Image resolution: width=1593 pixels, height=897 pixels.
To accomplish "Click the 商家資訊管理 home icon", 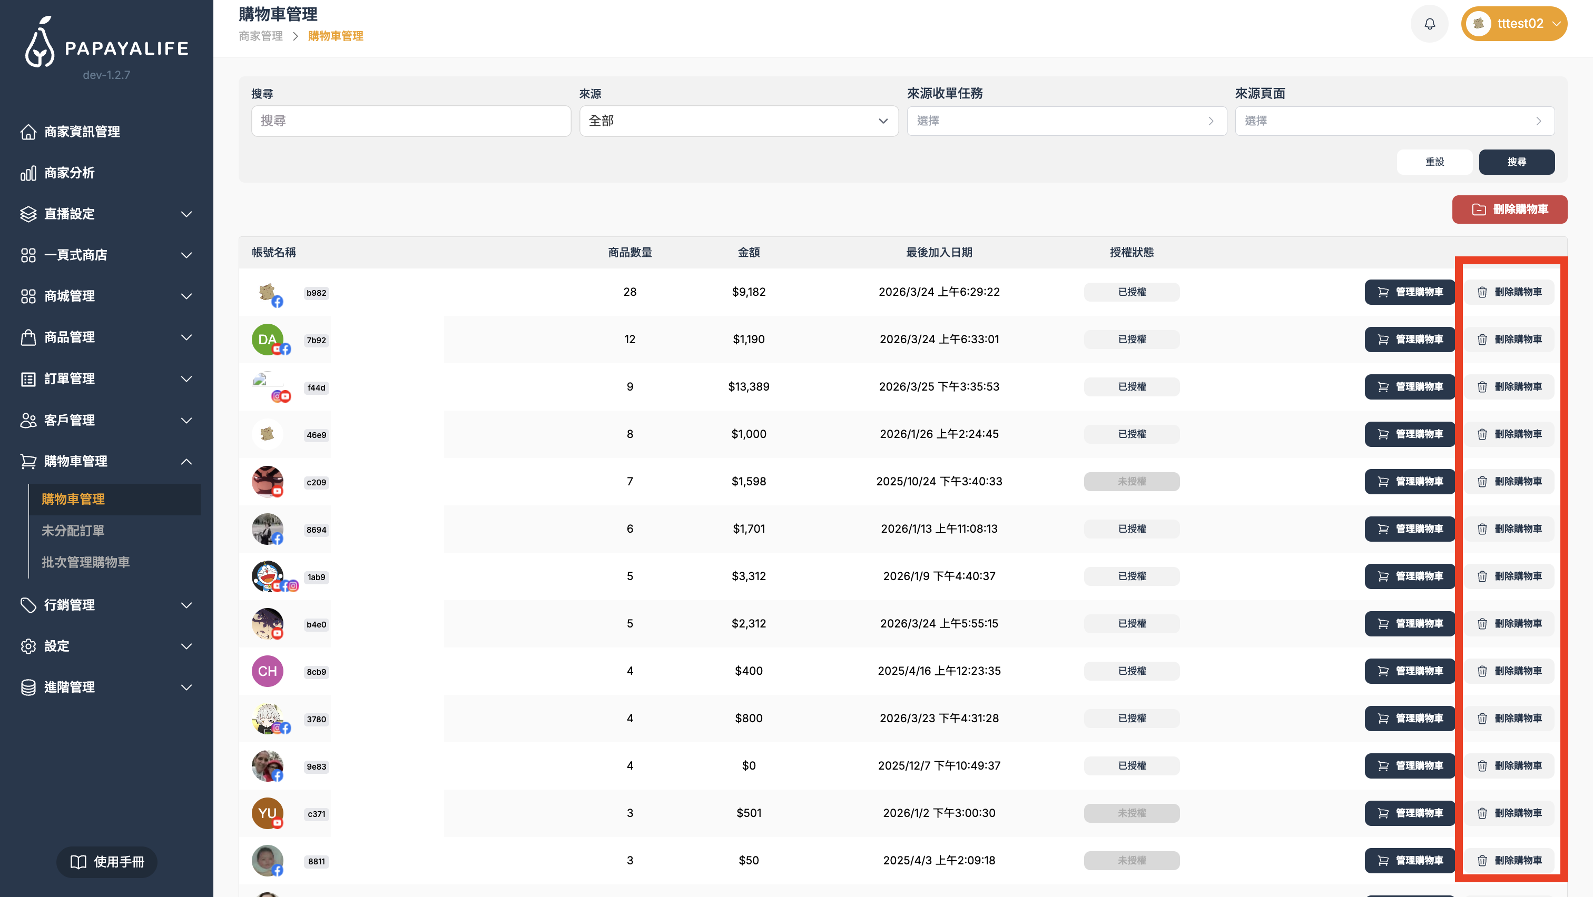I will [x=28, y=132].
